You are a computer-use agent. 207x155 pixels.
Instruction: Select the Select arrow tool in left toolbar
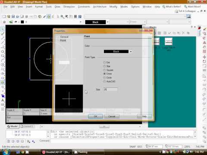(3, 29)
